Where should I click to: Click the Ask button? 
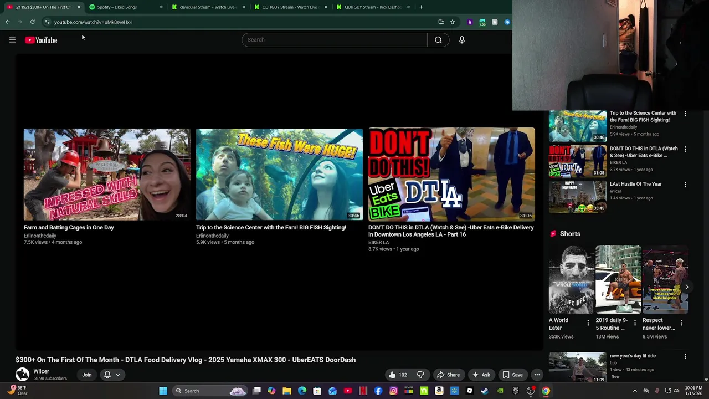[481, 375]
